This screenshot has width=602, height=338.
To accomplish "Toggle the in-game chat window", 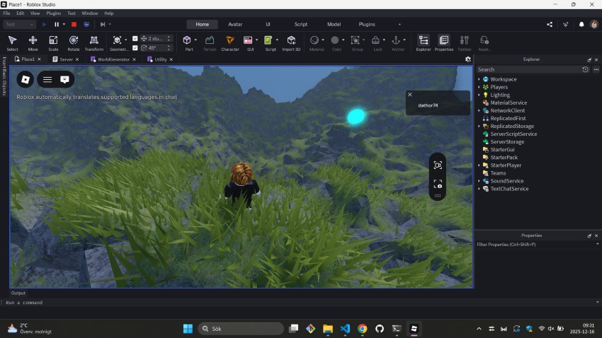I will tap(64, 79).
